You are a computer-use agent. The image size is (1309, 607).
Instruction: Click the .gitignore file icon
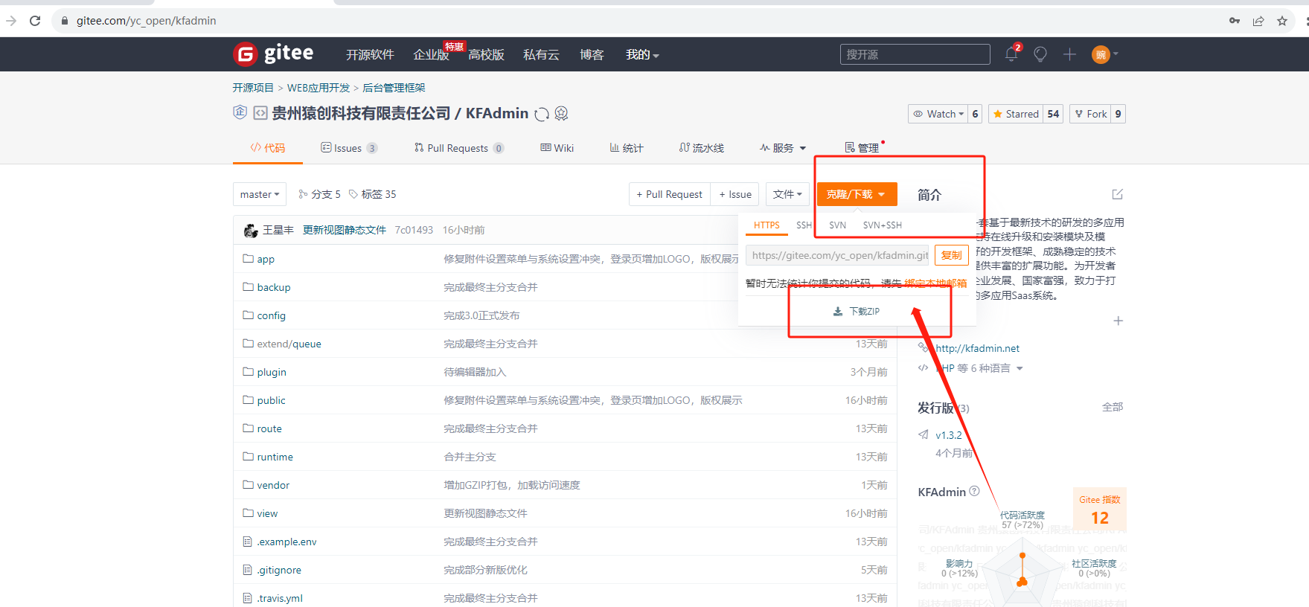[x=248, y=570]
